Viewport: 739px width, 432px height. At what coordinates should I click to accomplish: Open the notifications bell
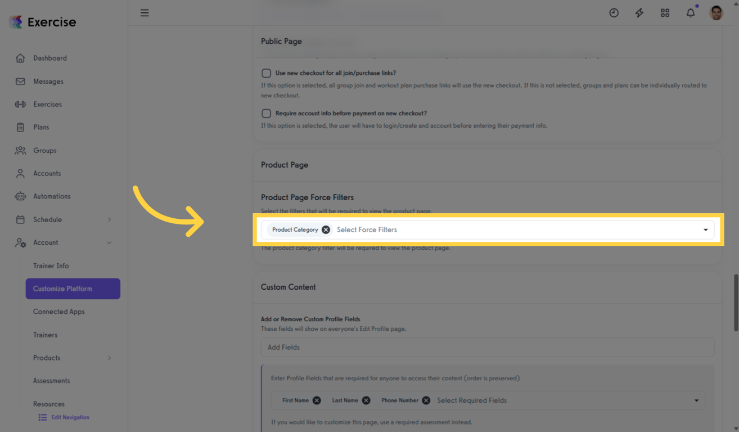point(691,12)
